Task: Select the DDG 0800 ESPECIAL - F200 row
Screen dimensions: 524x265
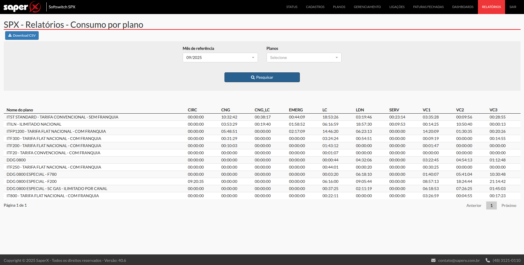Action: click(262, 181)
